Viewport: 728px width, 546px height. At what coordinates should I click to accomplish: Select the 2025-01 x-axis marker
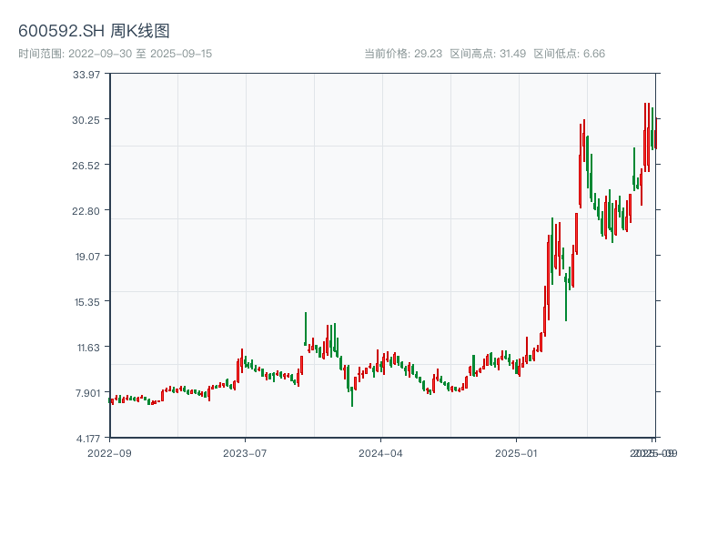516,453
